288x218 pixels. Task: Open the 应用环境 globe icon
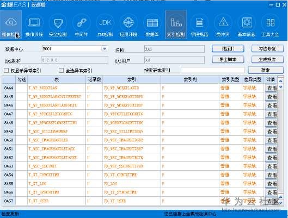click(128, 24)
